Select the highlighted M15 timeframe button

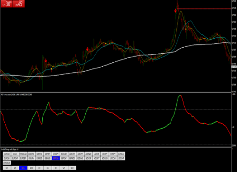(23, 168)
